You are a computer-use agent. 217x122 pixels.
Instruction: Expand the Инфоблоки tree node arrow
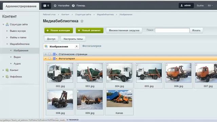coord(3,77)
